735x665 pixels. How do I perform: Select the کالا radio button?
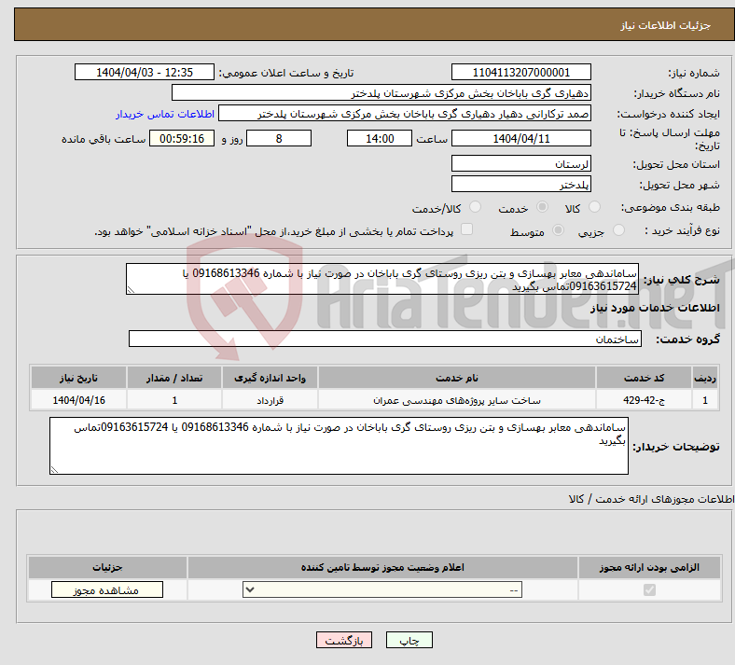tap(594, 207)
